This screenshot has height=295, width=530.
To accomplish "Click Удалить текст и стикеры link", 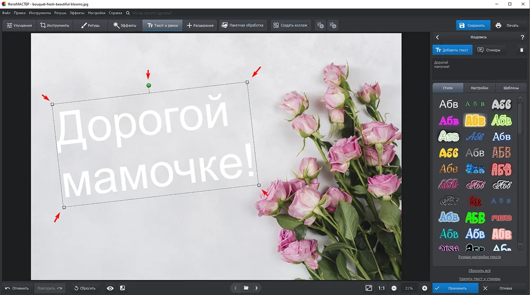I will (x=479, y=279).
